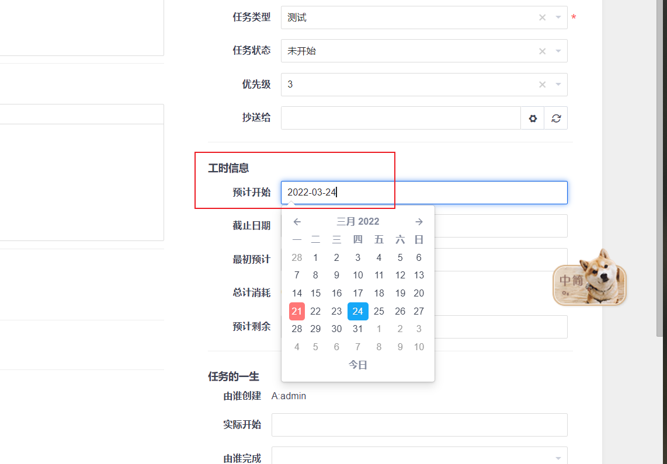Pick March 25 in the calendar
Viewport: 667px width, 464px height.
379,311
